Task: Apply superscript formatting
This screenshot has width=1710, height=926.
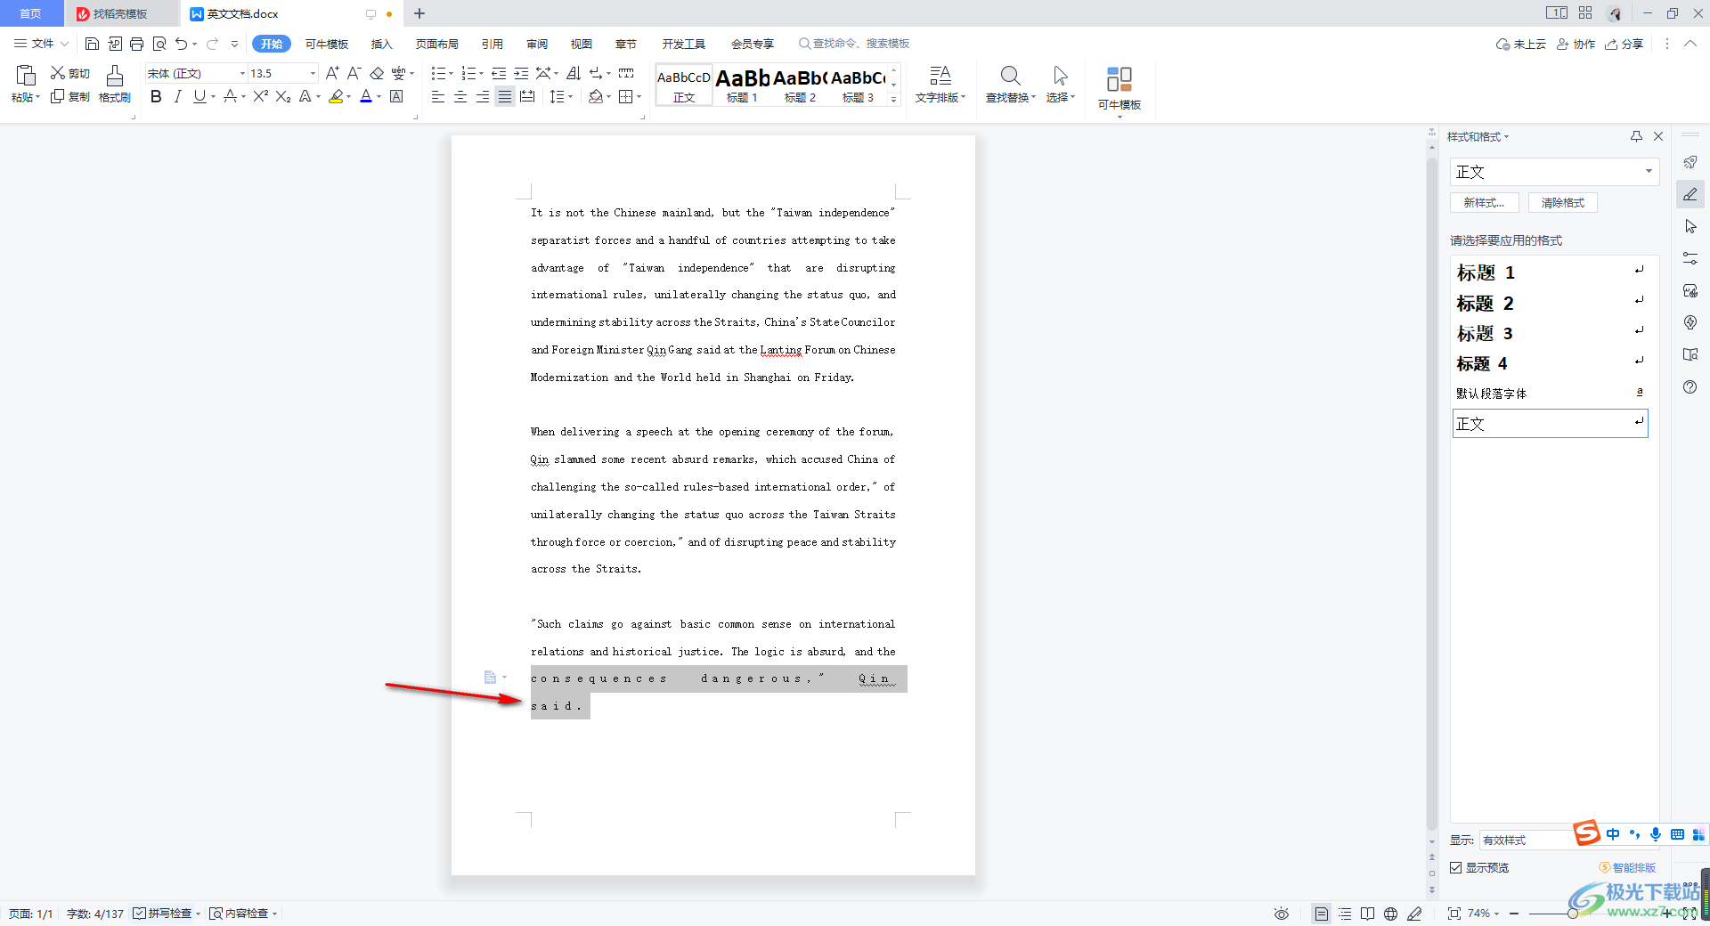Action: (260, 96)
